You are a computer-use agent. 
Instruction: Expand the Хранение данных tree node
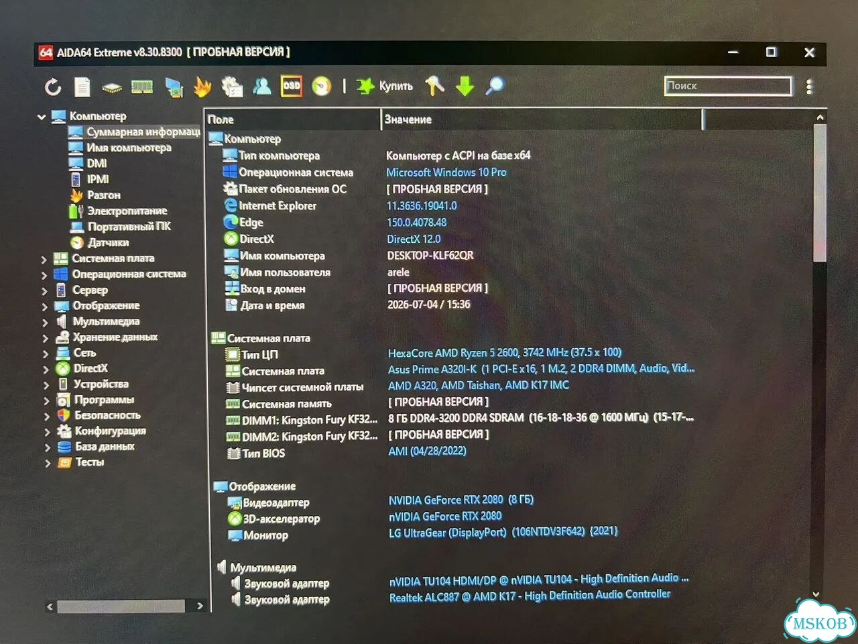click(46, 338)
